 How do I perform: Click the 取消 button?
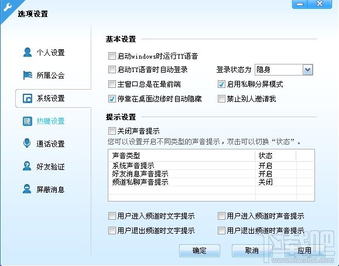[252, 251]
